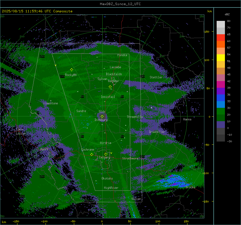Click the Limestone label
Image resolution: width=241 pixels, height=225 pixels.
[x=51, y=103]
